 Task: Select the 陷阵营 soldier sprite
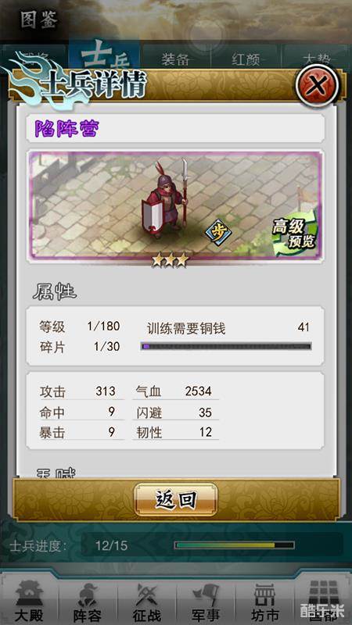(x=165, y=198)
